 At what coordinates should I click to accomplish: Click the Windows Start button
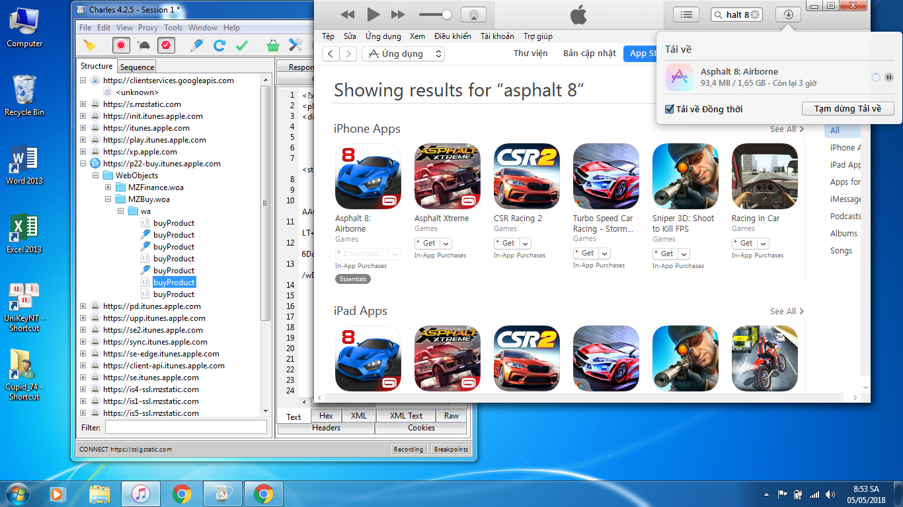[17, 494]
